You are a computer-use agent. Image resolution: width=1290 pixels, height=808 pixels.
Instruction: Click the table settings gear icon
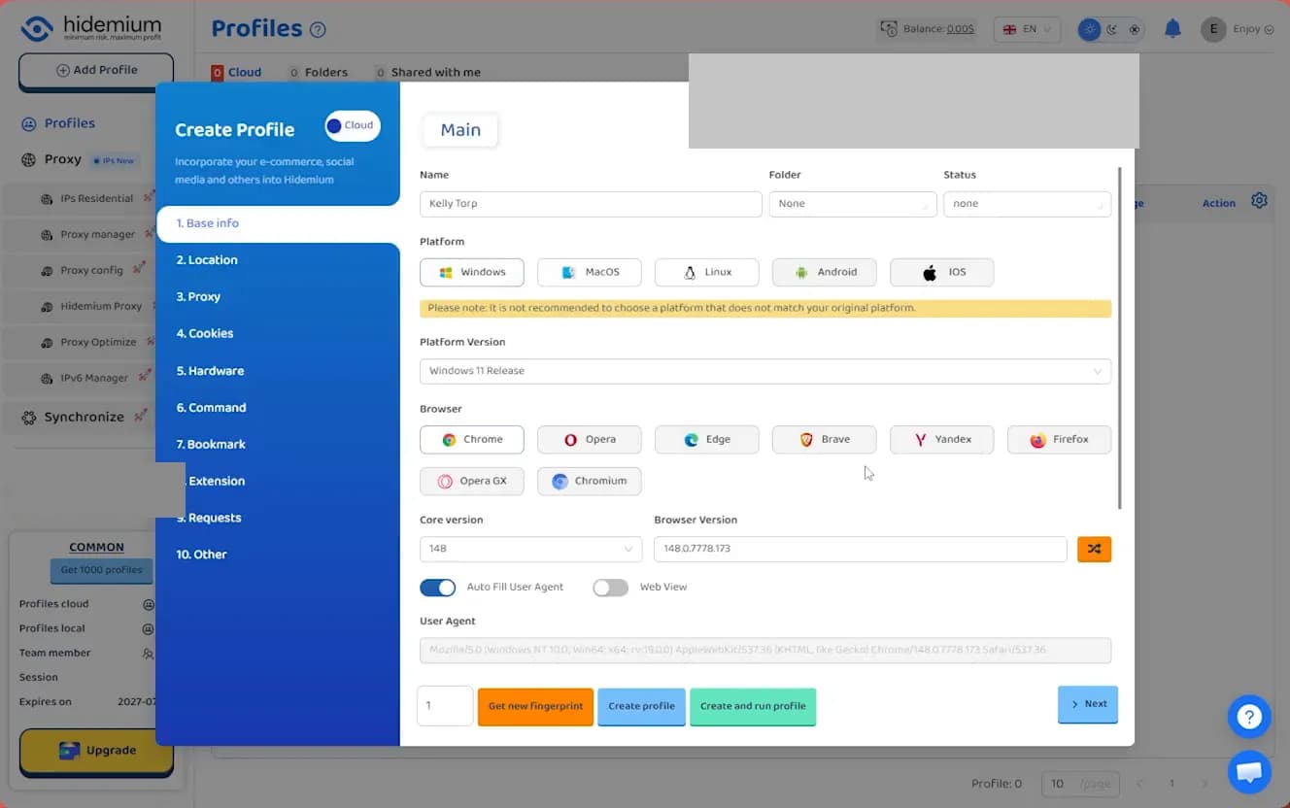coord(1259,200)
